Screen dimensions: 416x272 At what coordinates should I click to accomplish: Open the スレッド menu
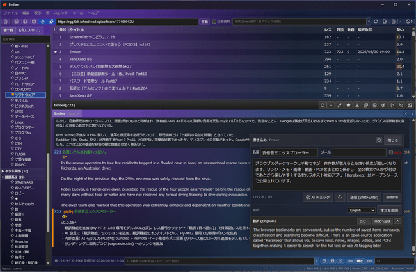(61, 13)
